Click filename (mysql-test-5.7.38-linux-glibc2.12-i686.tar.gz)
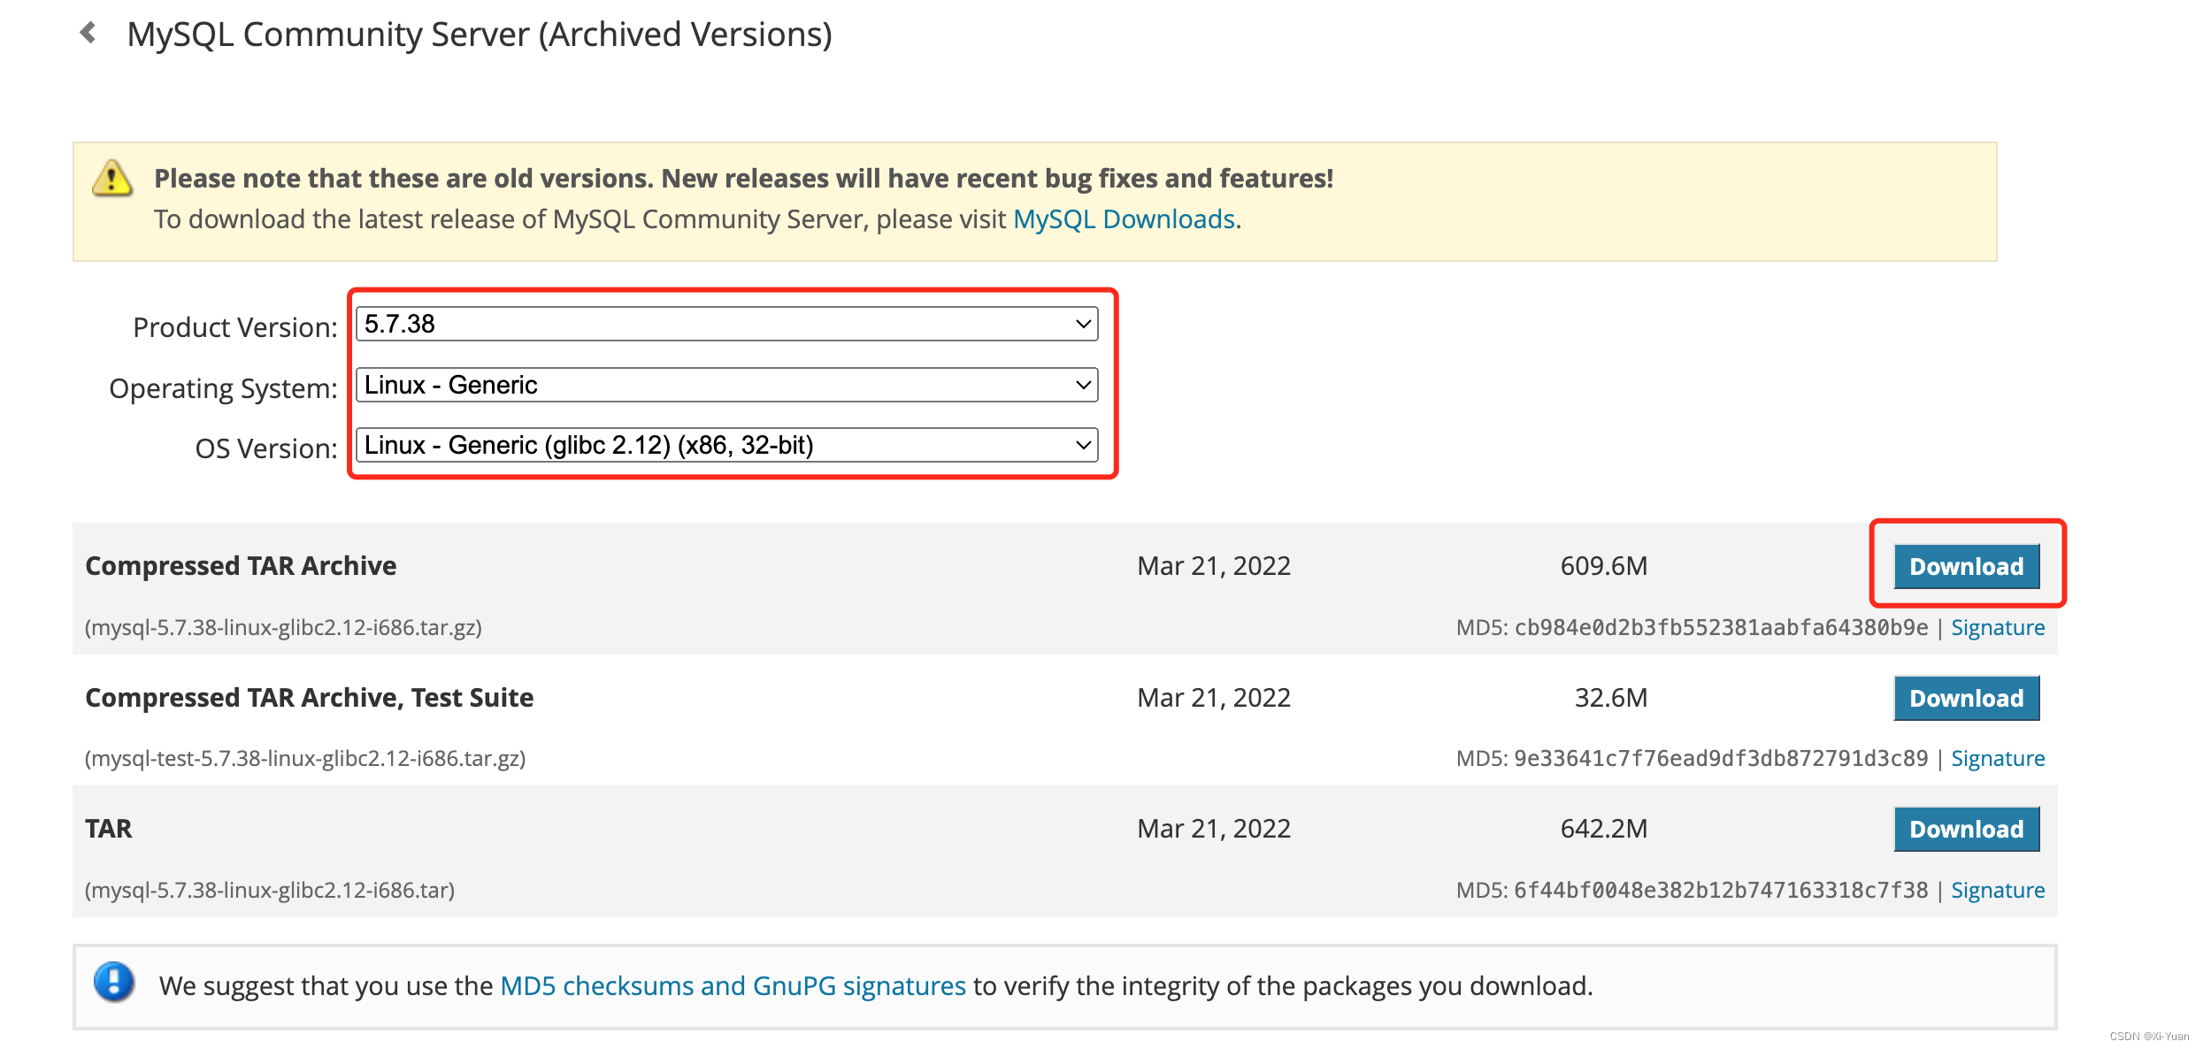 point(305,758)
